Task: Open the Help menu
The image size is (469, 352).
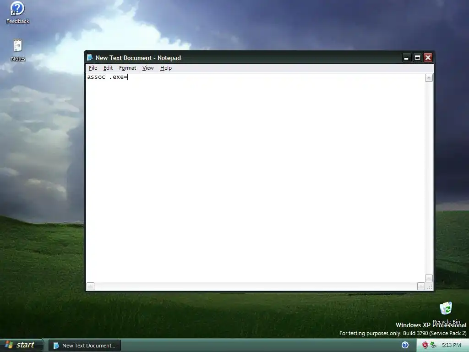Action: coord(166,68)
